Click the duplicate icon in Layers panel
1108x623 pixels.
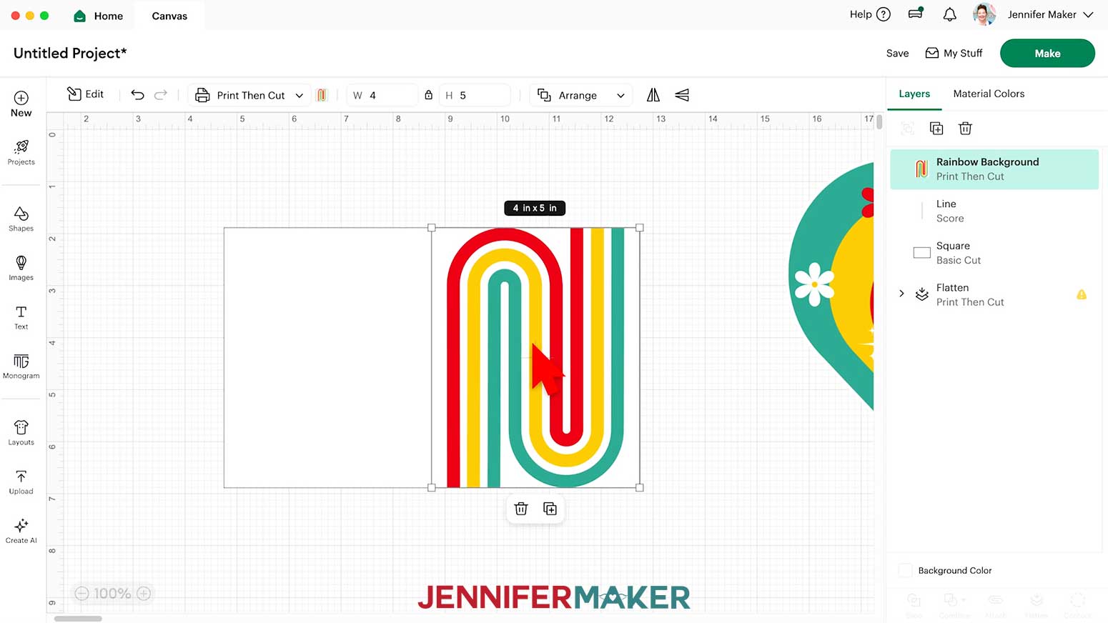936,129
